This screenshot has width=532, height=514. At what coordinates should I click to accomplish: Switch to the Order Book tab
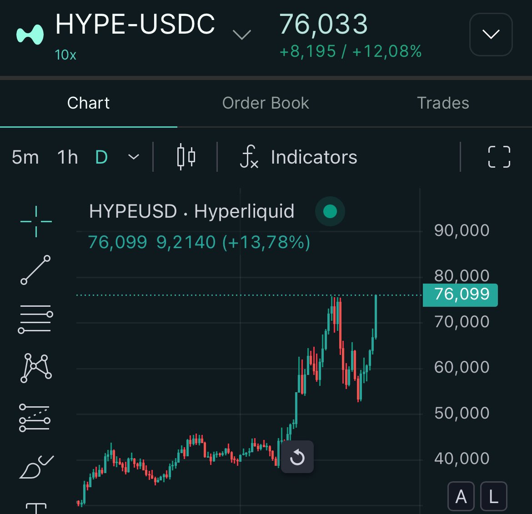[x=266, y=103]
